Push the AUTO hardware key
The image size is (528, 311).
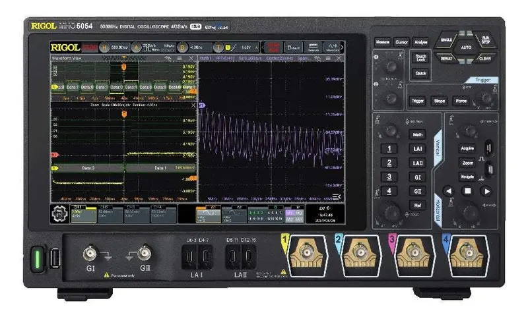tap(466, 47)
